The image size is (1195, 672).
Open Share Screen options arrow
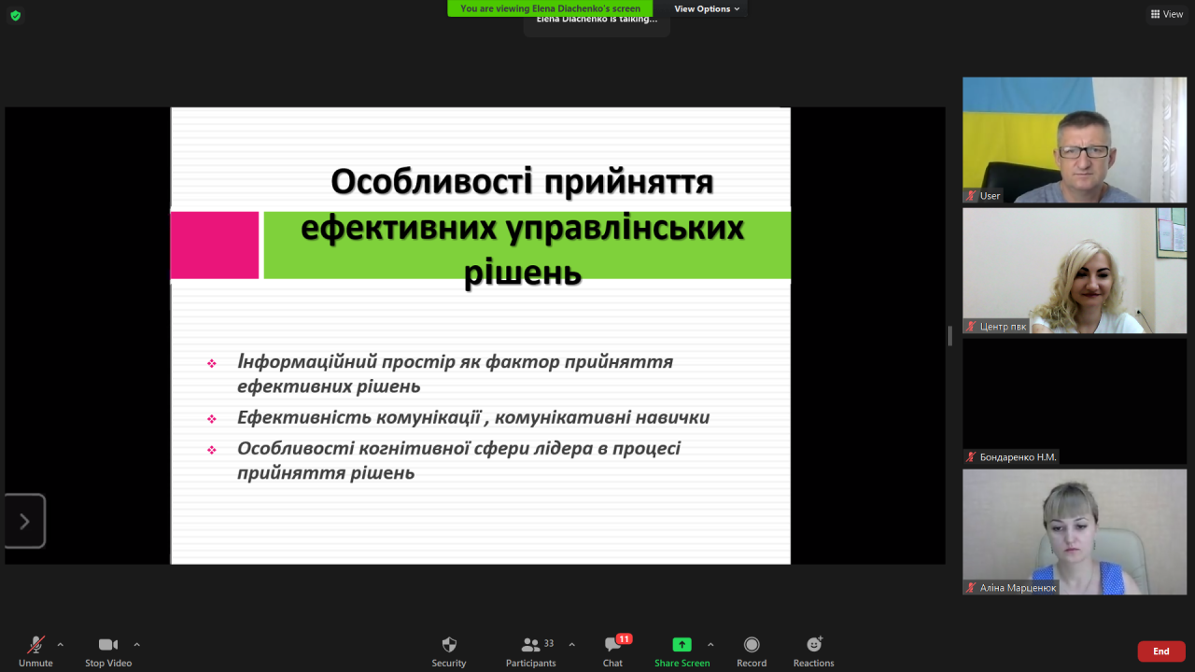710,644
